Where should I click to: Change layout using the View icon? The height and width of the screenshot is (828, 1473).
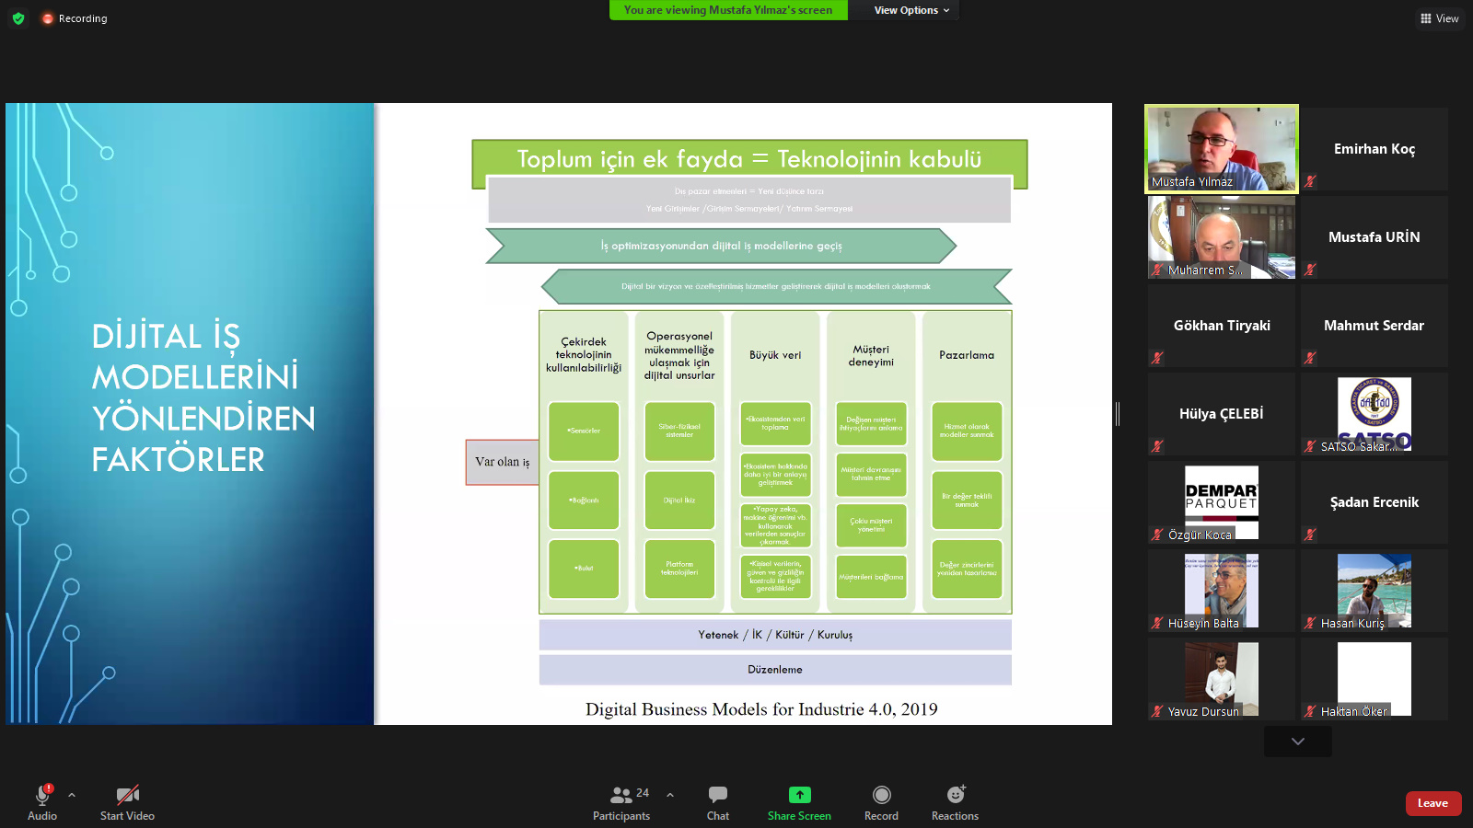coord(1439,18)
